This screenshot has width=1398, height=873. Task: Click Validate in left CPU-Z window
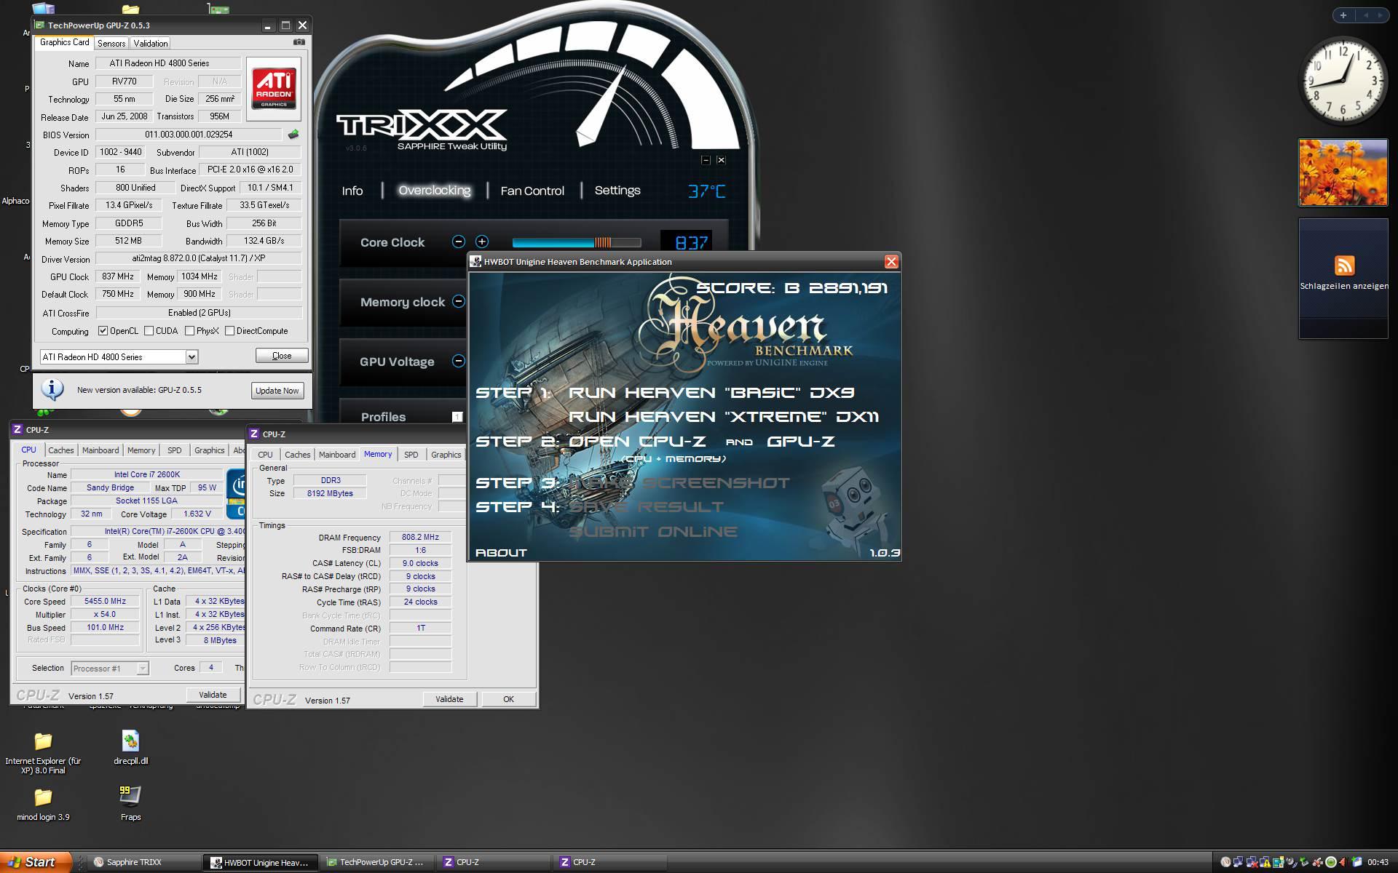(x=213, y=695)
